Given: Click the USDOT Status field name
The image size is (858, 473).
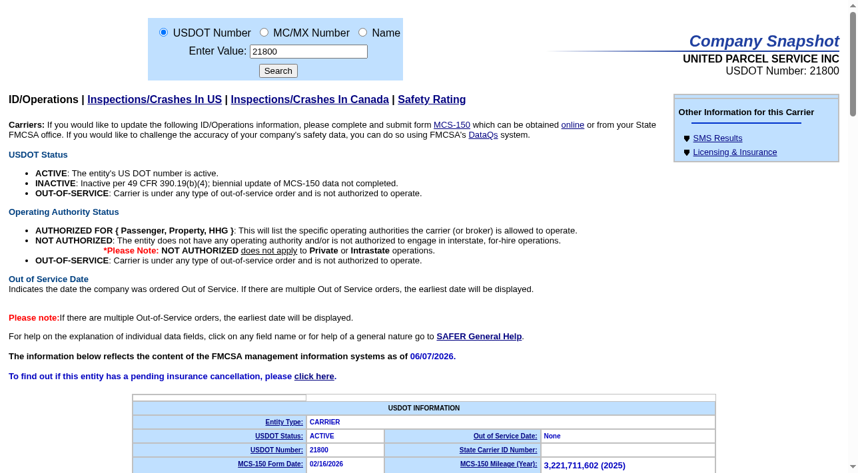Looking at the screenshot, I should [279, 436].
